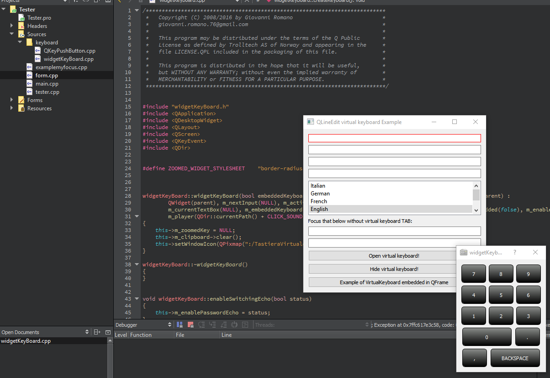Click the Line column header in debugger
This screenshot has width=550, height=378.
(x=227, y=335)
